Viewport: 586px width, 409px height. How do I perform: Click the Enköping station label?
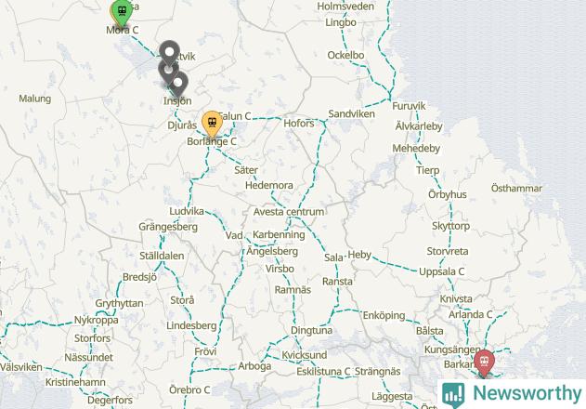click(384, 316)
